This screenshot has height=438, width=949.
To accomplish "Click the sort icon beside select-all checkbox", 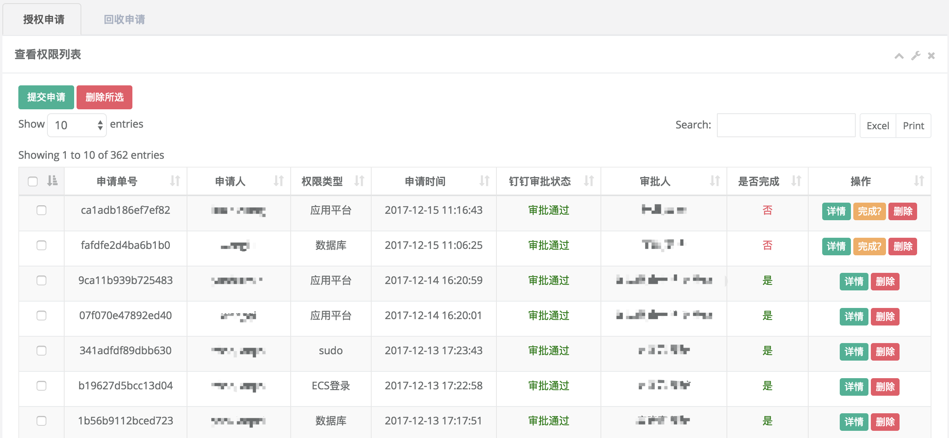I will click(52, 181).
